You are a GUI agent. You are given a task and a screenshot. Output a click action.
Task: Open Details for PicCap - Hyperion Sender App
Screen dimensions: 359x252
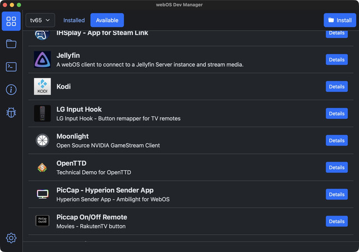(337, 194)
